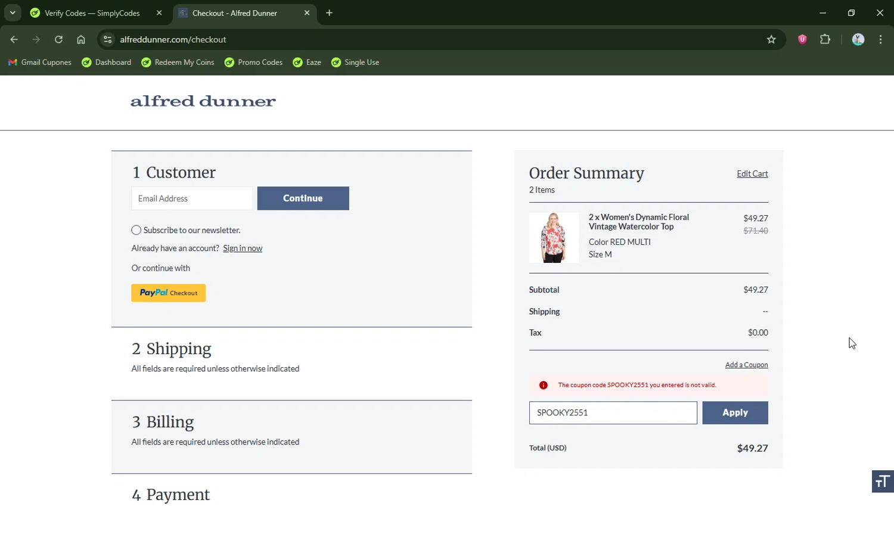Click the struck-through $71.40 price
The width and height of the screenshot is (894, 534).
tap(756, 231)
